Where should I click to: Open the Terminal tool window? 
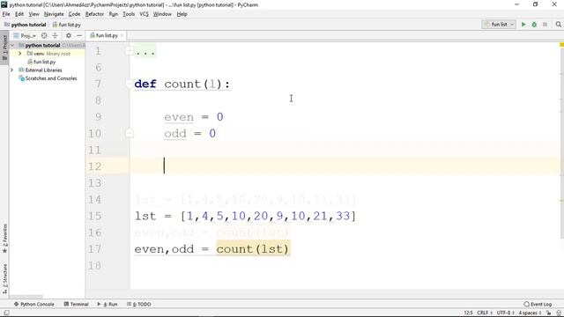point(77,304)
